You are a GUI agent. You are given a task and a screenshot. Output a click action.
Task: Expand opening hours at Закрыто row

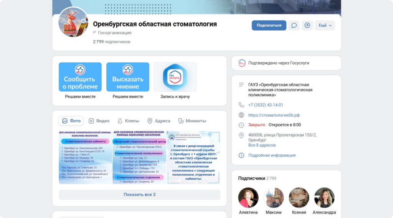pyautogui.click(x=274, y=125)
